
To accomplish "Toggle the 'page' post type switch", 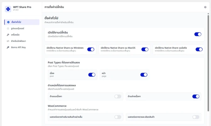I will point(143,75).
